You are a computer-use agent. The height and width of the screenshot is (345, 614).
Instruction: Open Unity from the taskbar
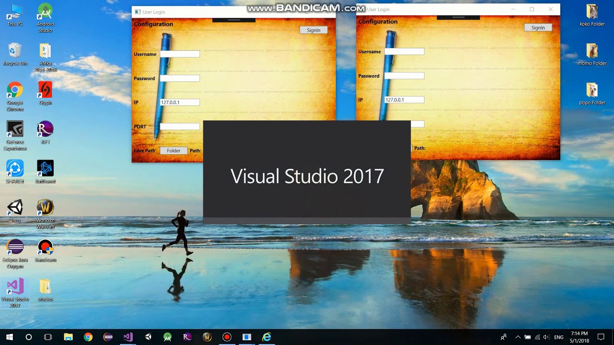[148, 337]
